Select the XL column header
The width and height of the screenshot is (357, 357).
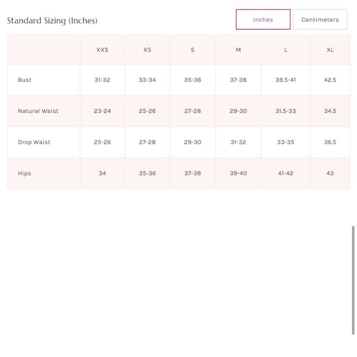(330, 50)
